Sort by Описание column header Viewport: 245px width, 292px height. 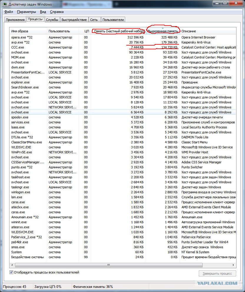(x=208, y=31)
